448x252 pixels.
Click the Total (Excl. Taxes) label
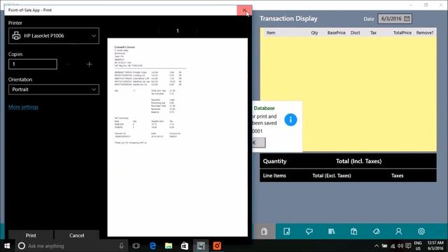(x=331, y=176)
